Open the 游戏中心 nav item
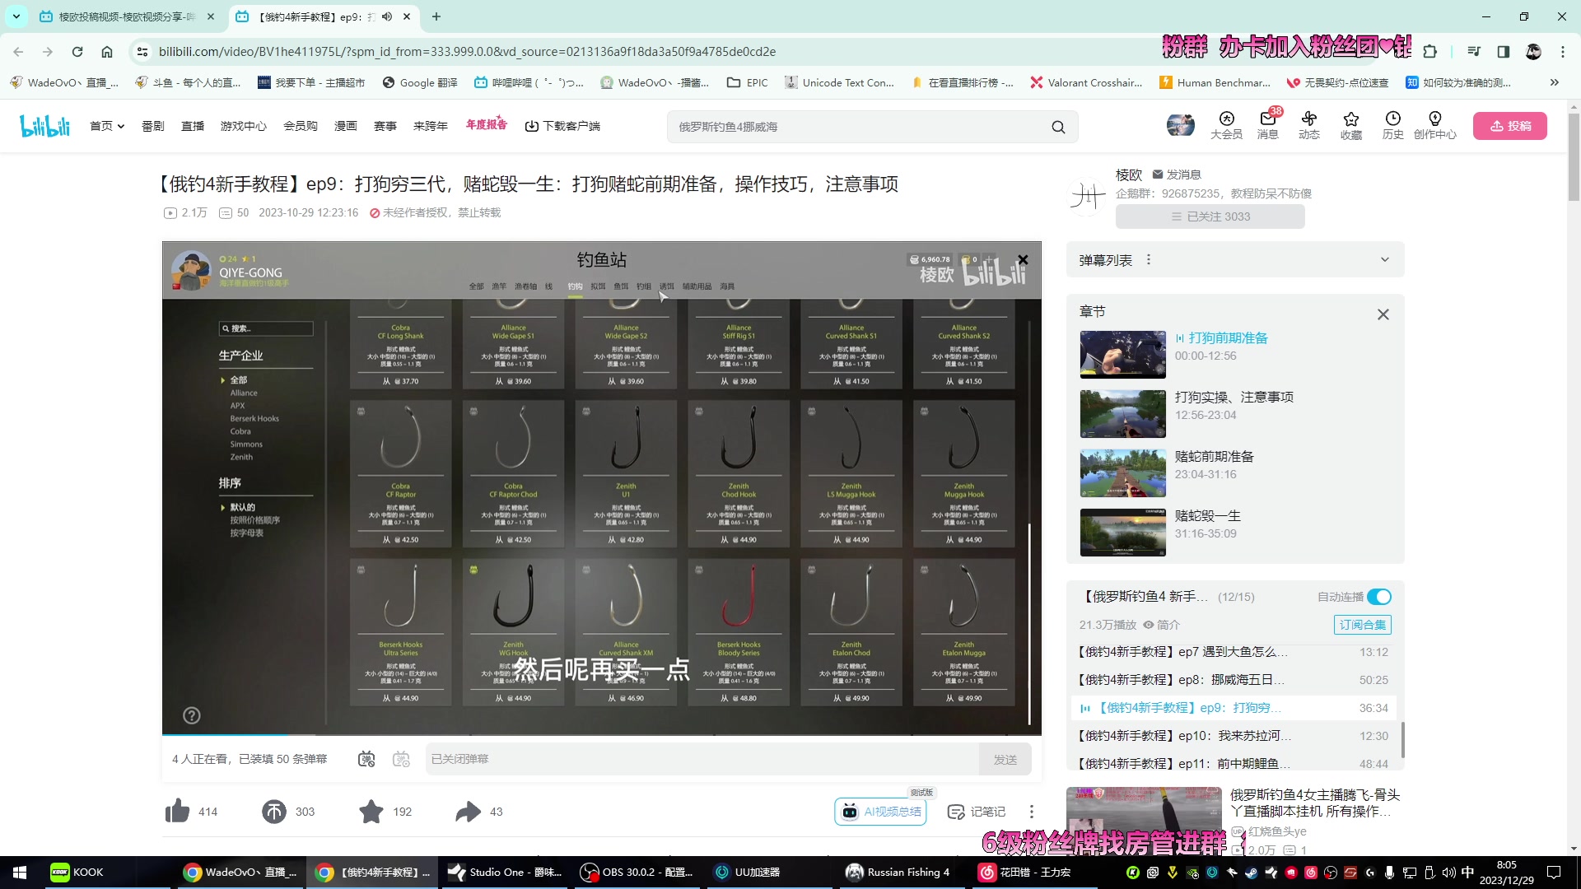 pyautogui.click(x=244, y=126)
